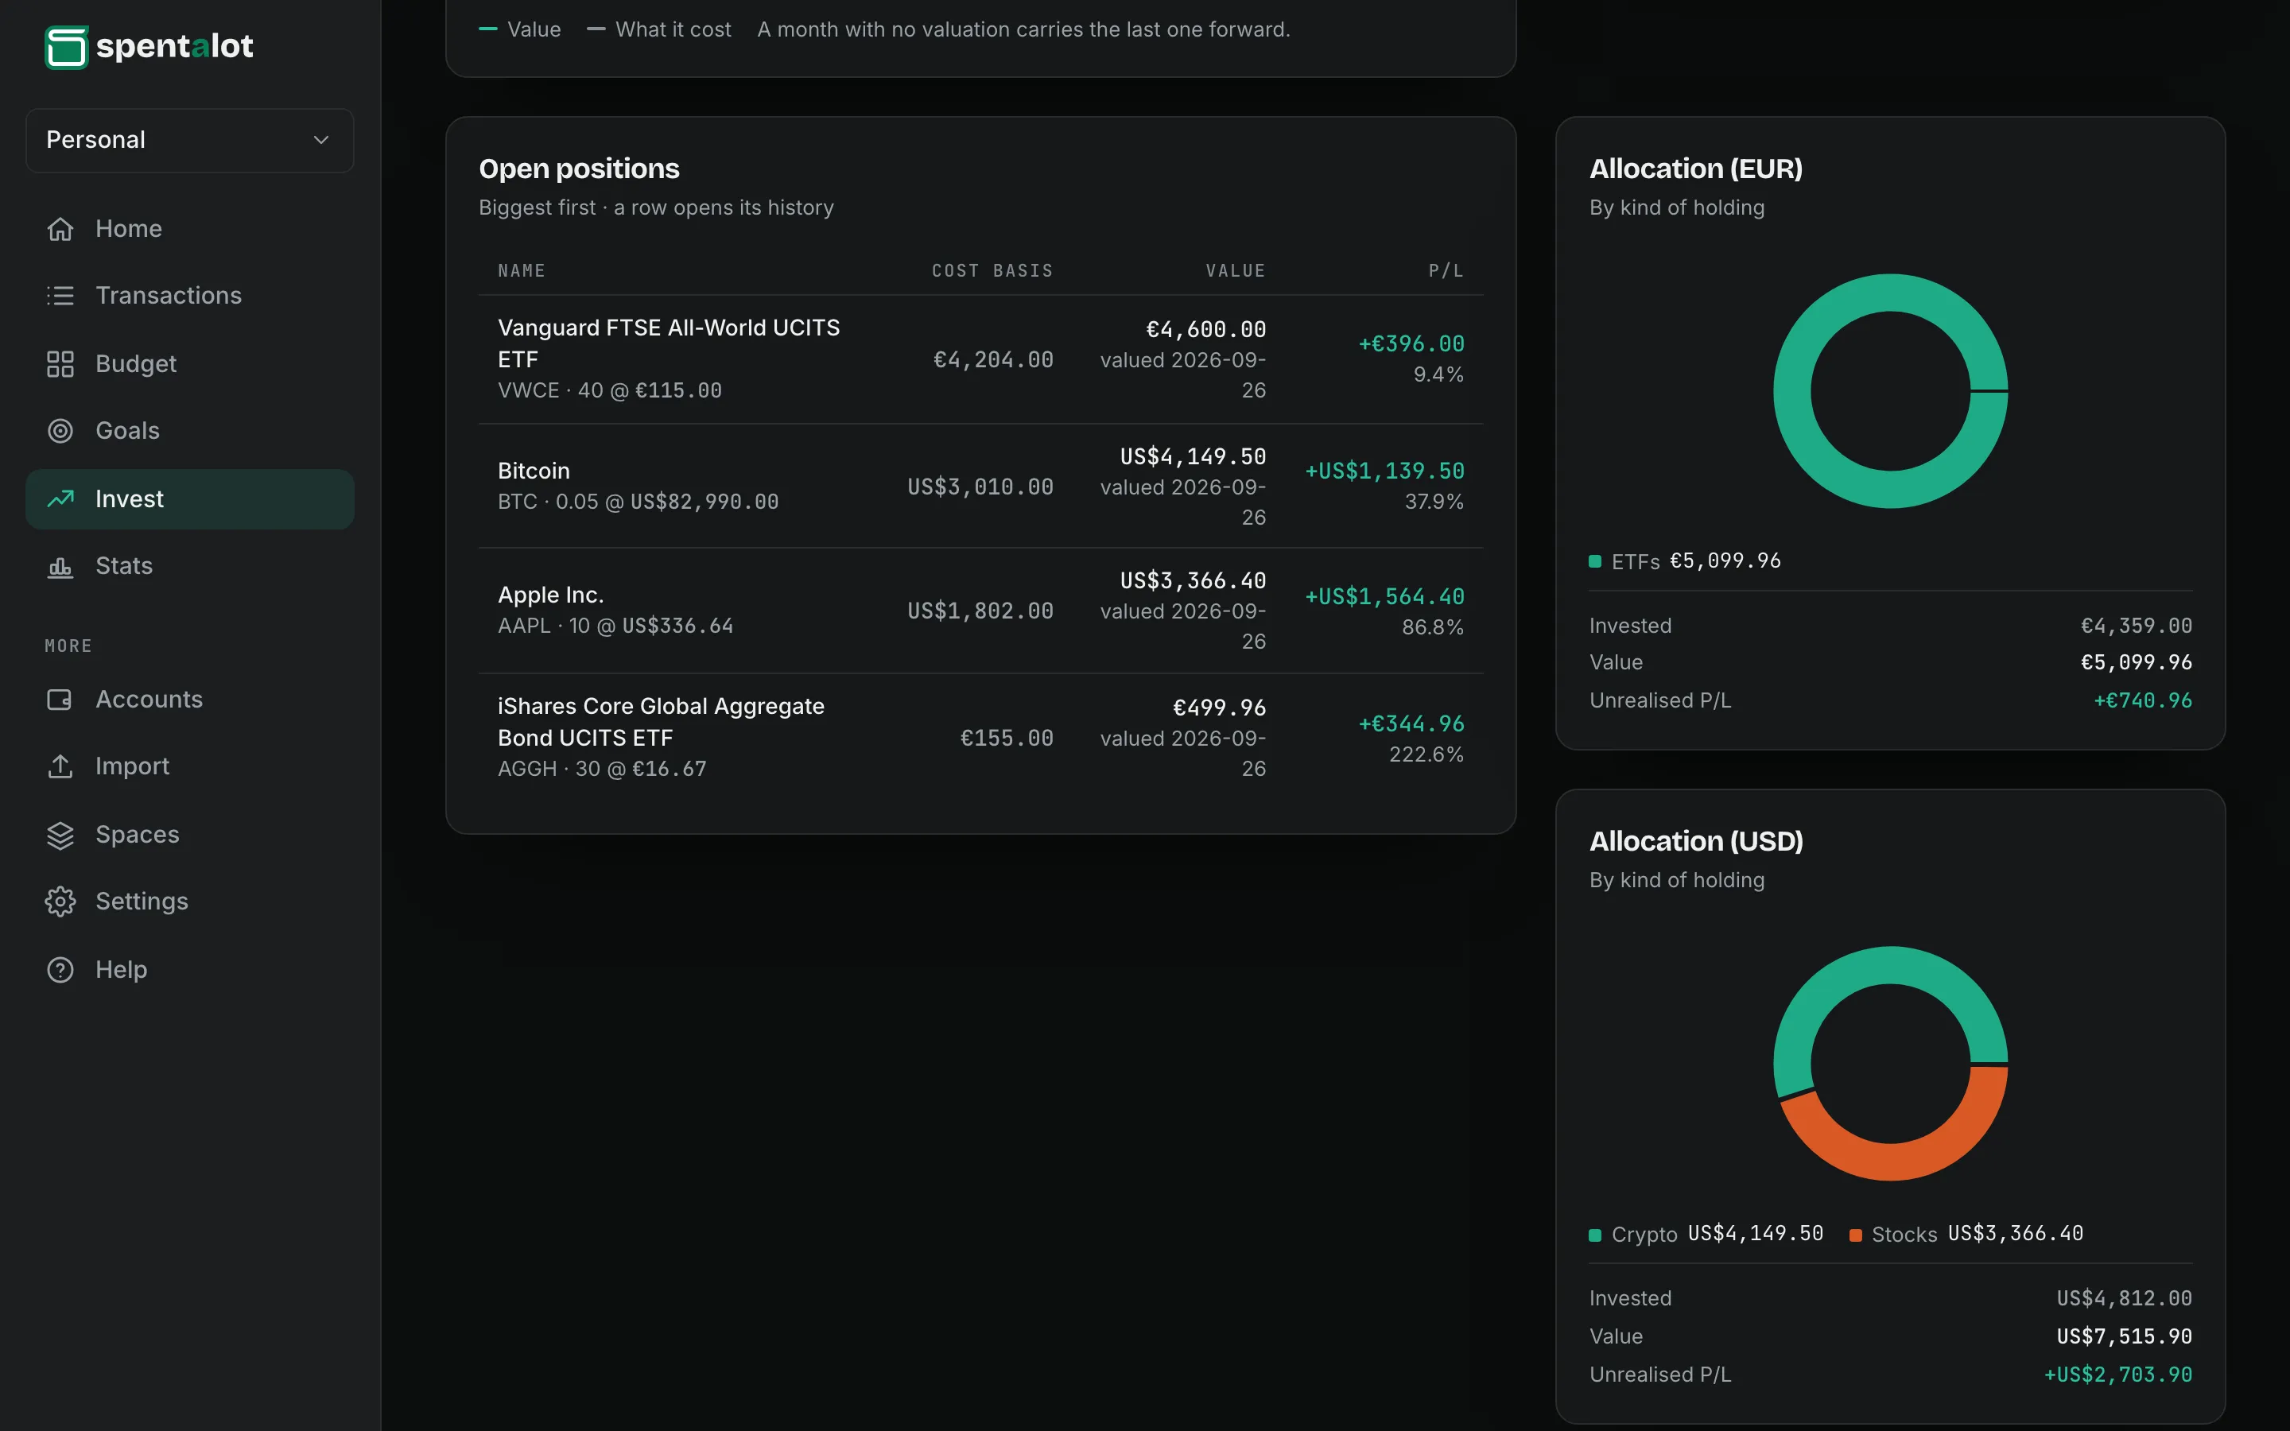
Task: Click the P/L column header
Action: coord(1446,272)
